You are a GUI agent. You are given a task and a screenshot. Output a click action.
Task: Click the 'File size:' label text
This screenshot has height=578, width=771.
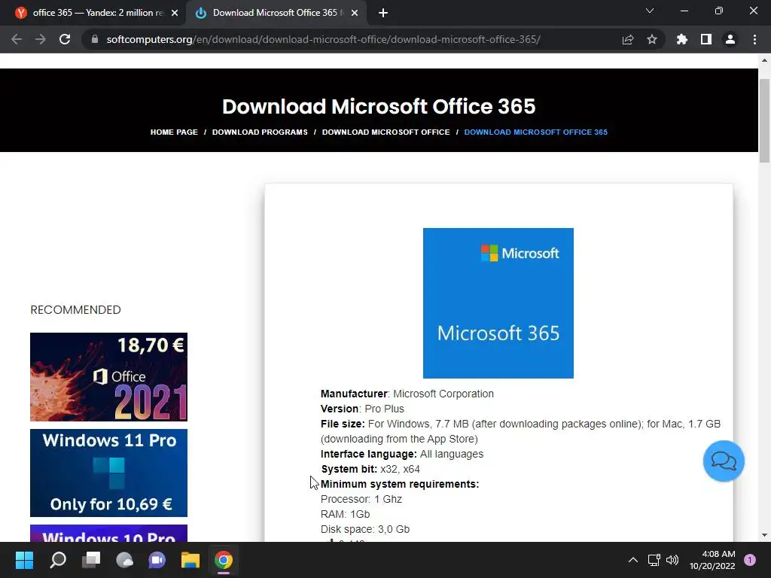click(343, 424)
